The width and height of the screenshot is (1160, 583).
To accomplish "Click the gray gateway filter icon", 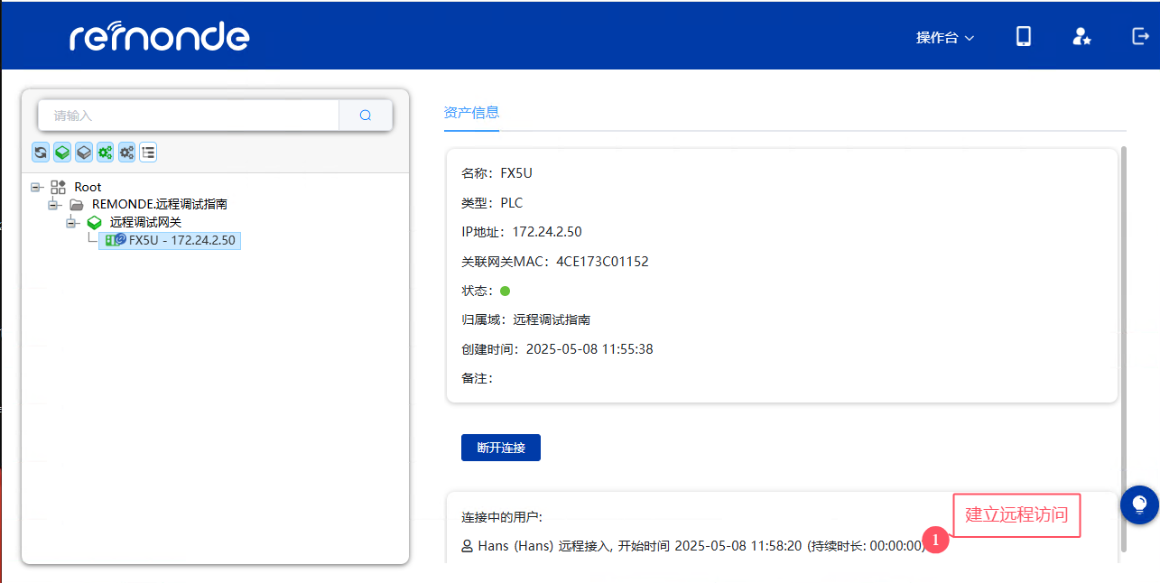I will click(84, 153).
